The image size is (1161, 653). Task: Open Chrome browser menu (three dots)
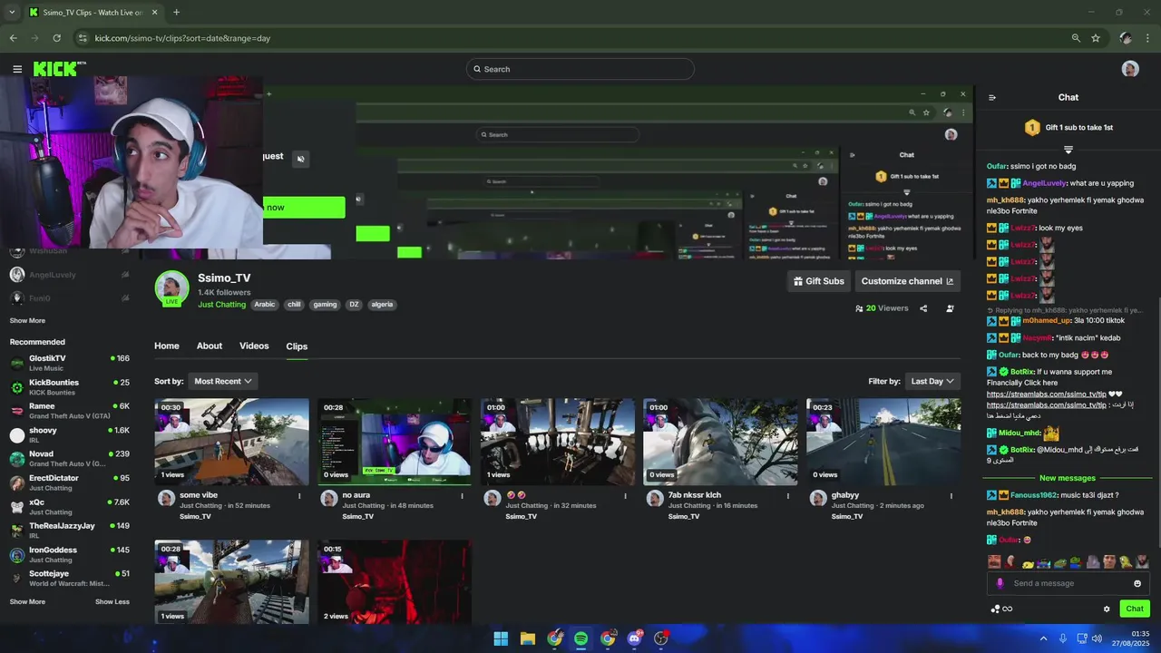point(1148,38)
